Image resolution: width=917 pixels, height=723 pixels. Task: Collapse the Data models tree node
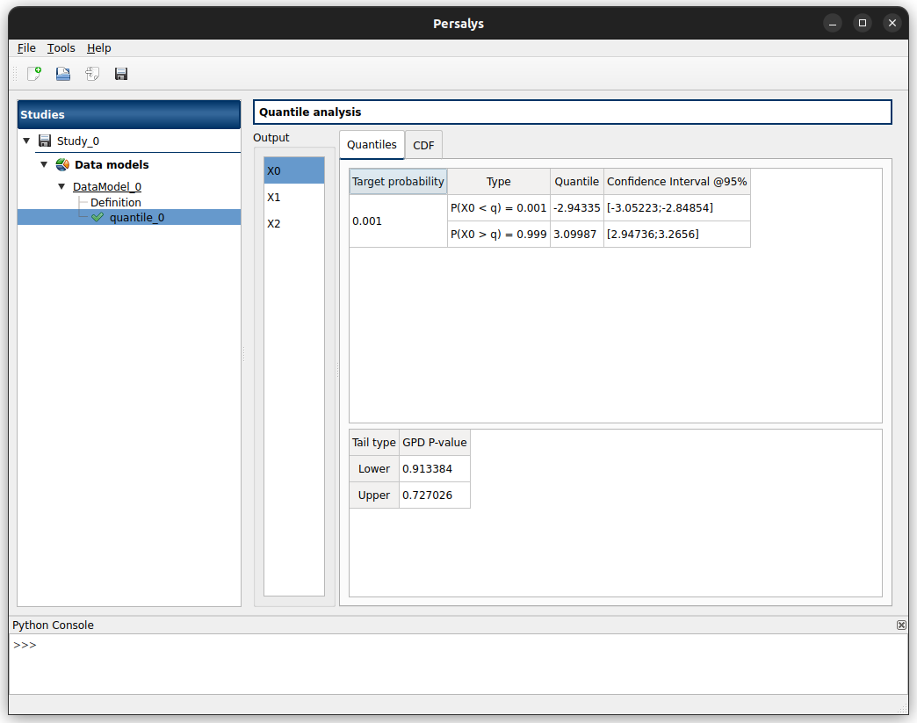pos(44,164)
